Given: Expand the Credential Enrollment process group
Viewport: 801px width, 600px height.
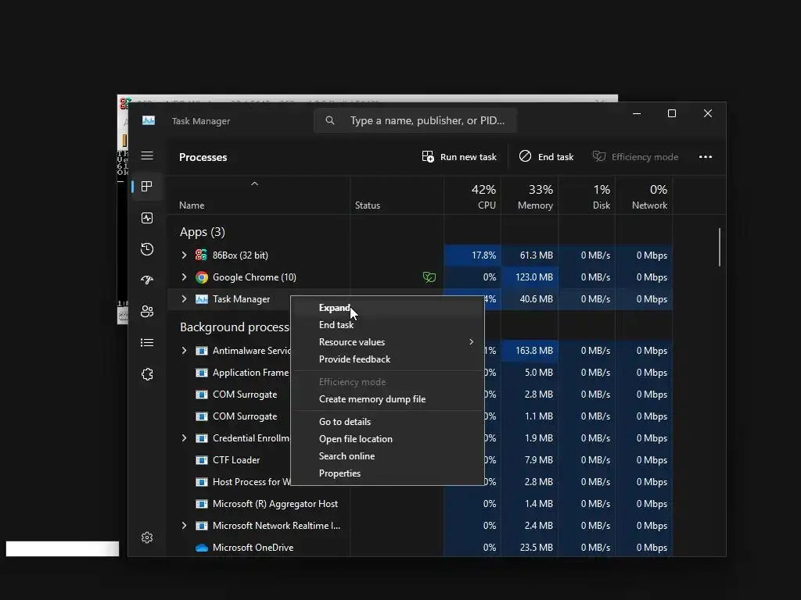Looking at the screenshot, I should tap(185, 438).
